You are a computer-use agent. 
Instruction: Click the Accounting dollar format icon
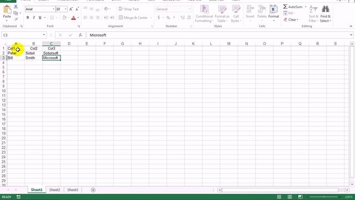(159, 17)
